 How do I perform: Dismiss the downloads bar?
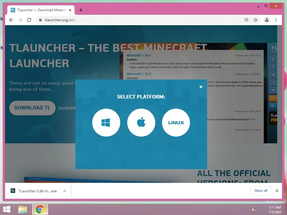coord(277,191)
